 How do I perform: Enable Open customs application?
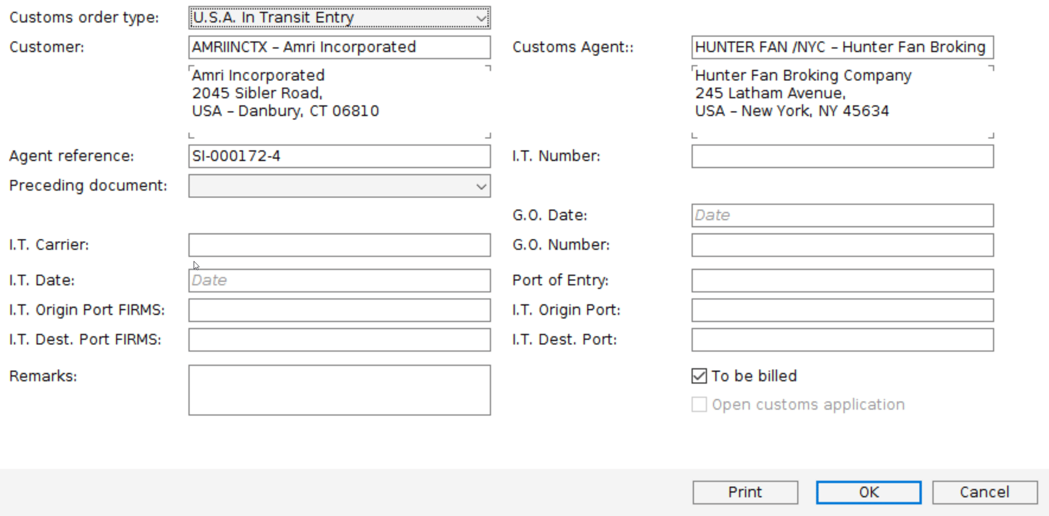698,404
